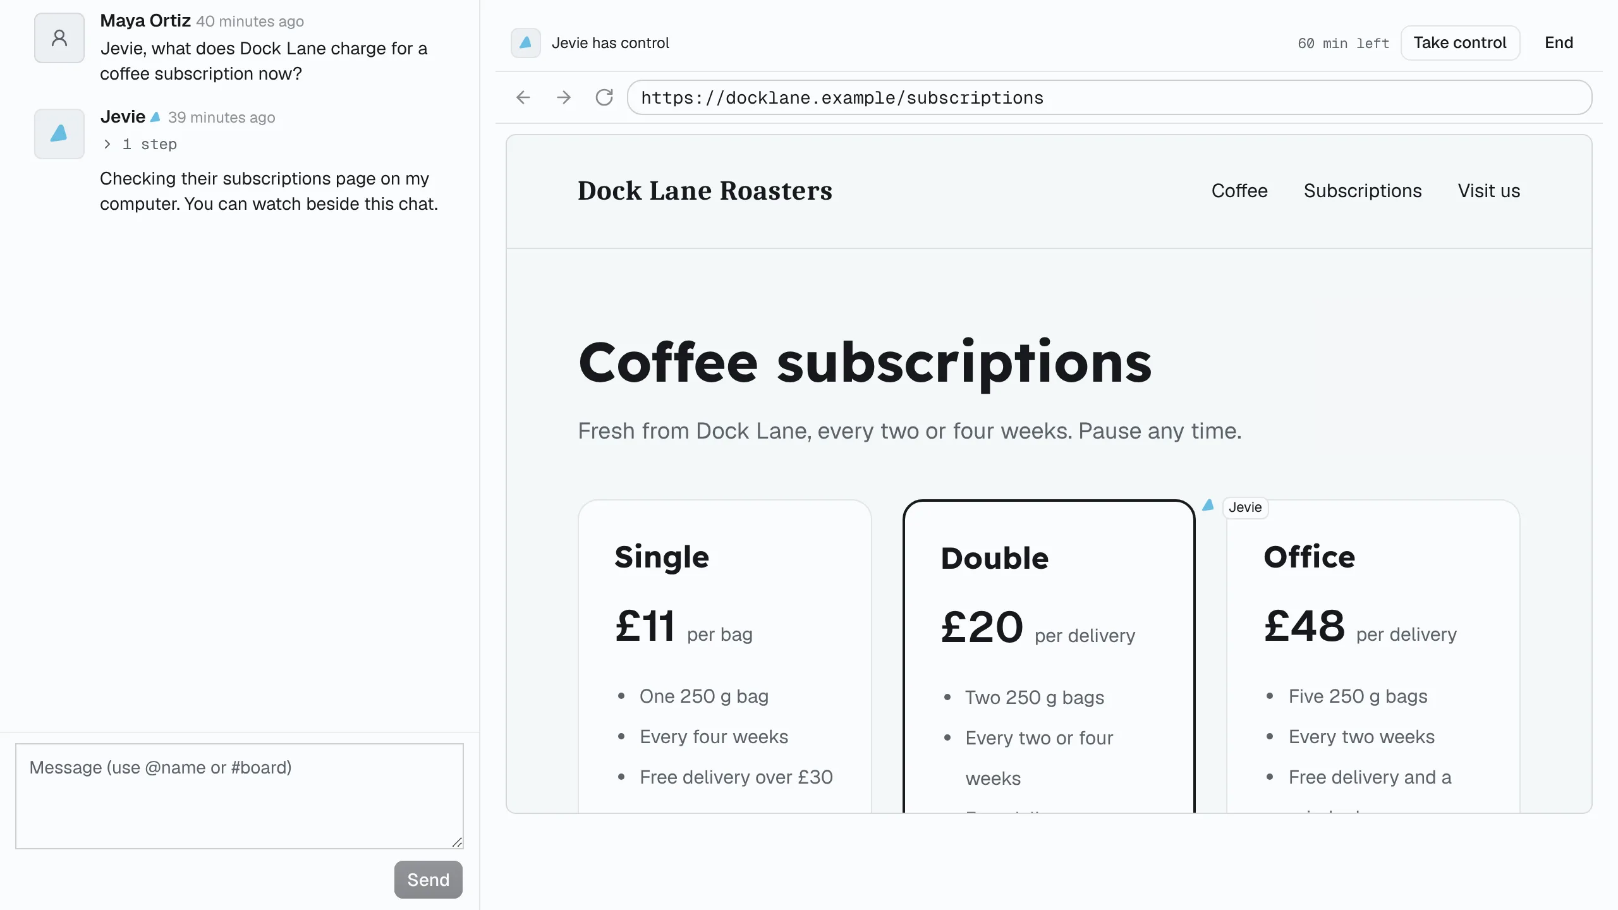This screenshot has width=1618, height=910.
Task: Click 'Free delivery over £30' text
Action: (736, 777)
